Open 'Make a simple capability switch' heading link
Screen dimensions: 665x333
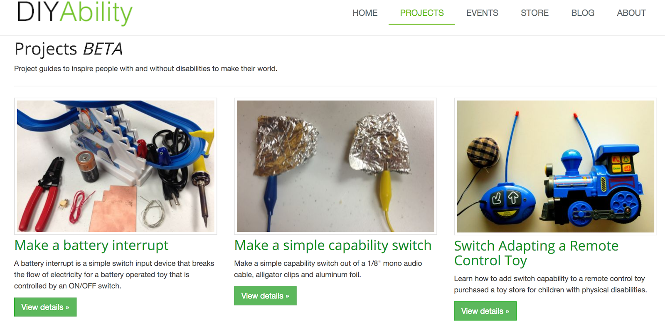tap(333, 245)
